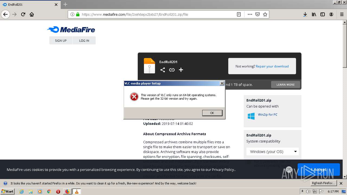Click the Uploaded 2019-07-14 01:40:02 text

(168, 123)
